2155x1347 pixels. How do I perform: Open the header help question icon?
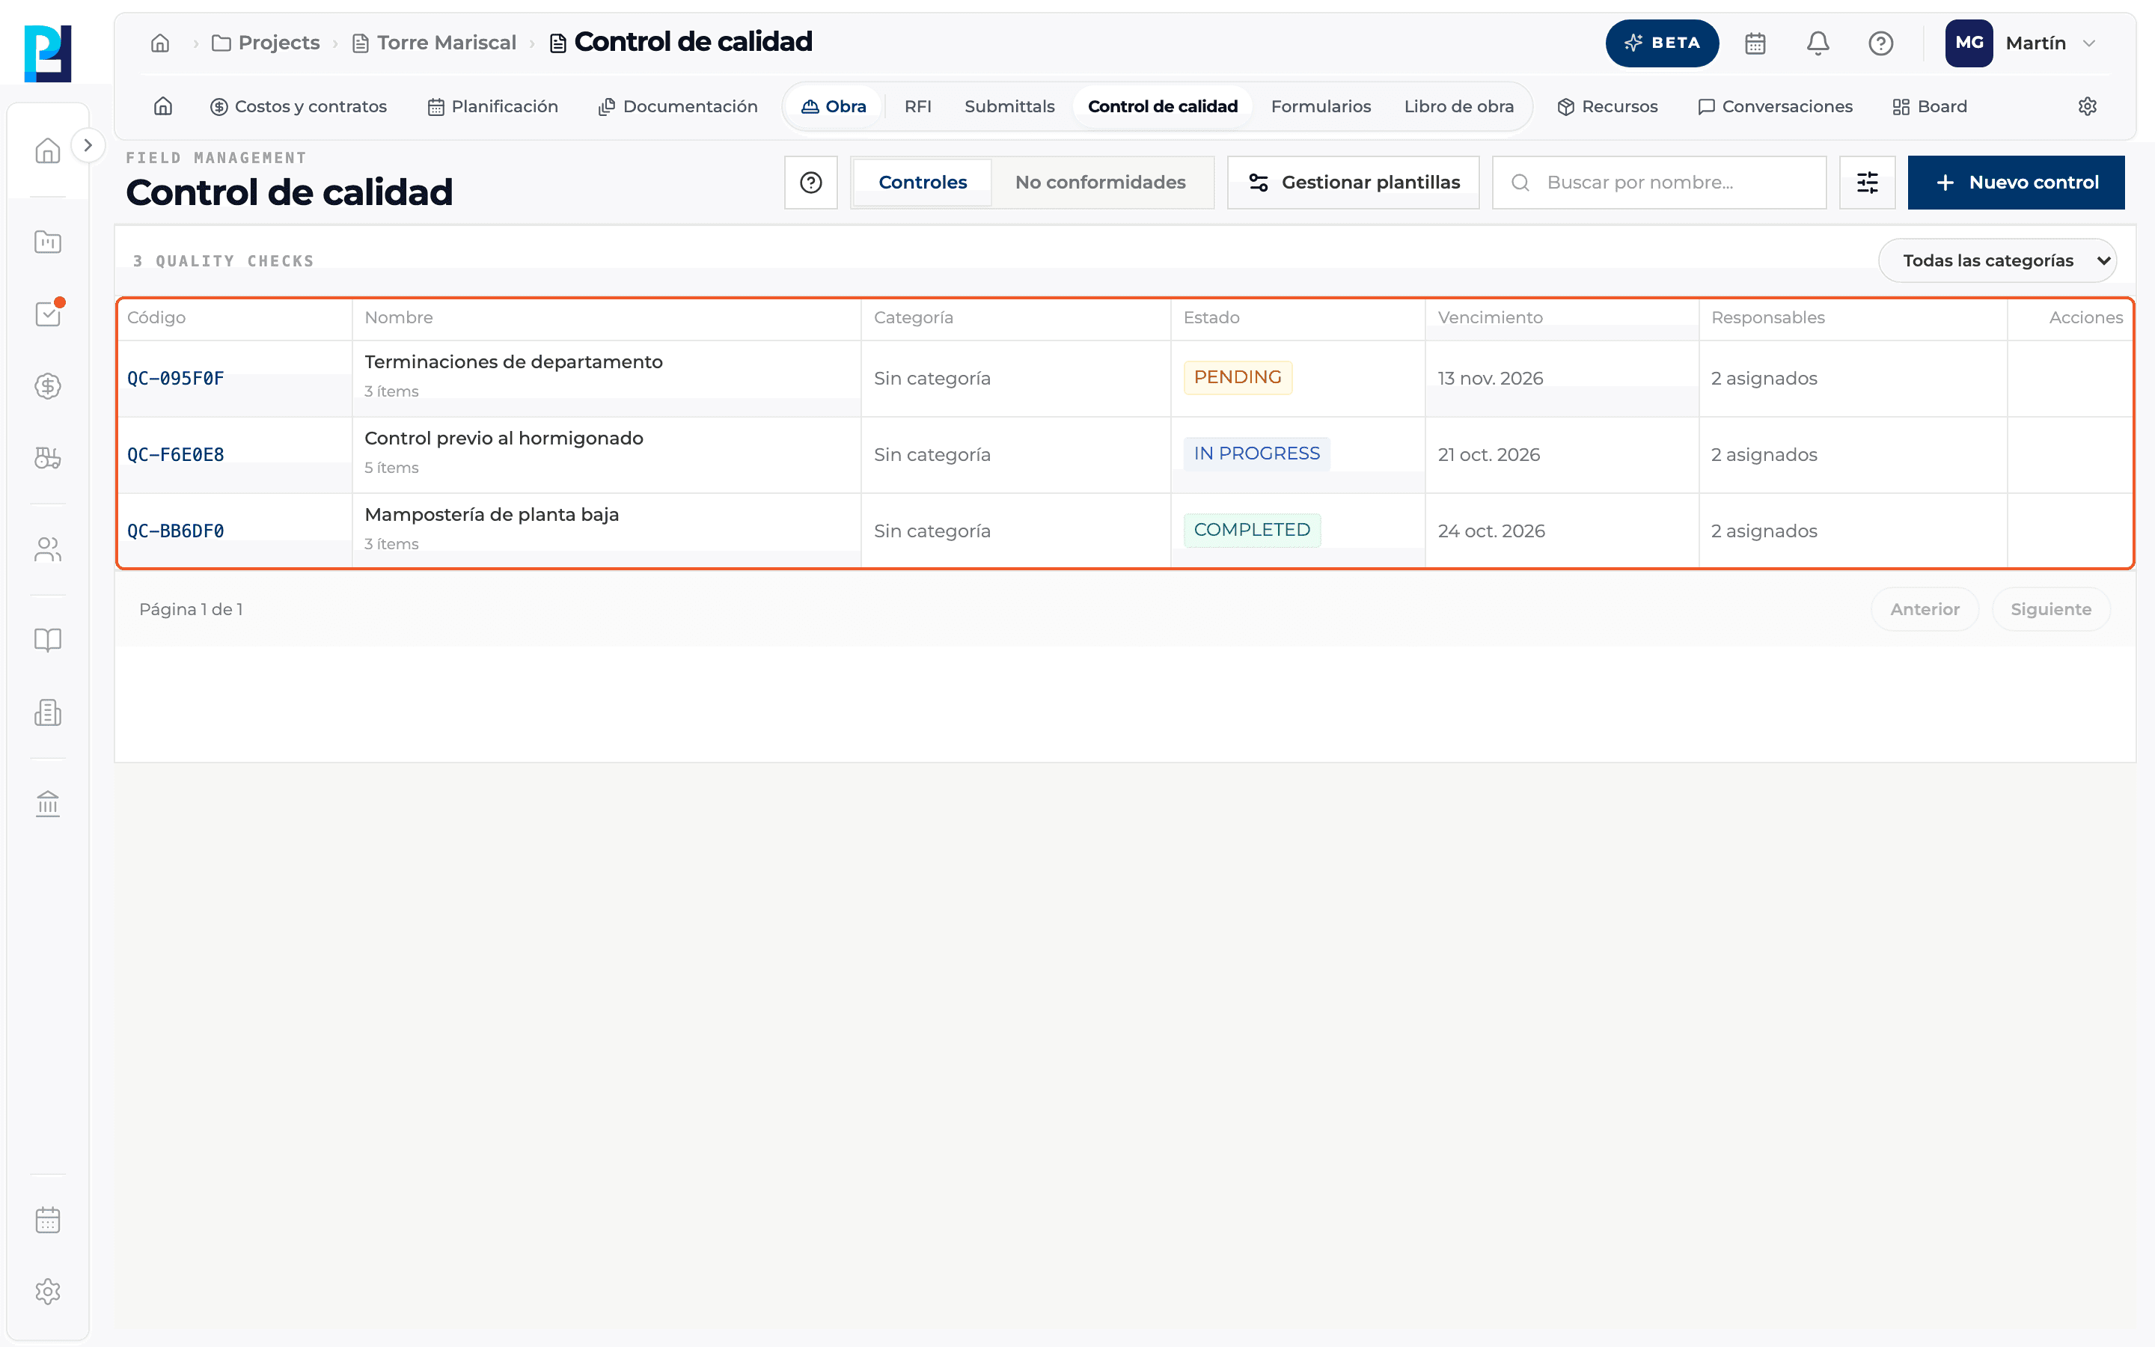click(1880, 43)
